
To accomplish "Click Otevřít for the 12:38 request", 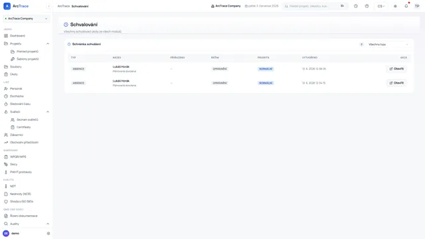I will click(396, 69).
